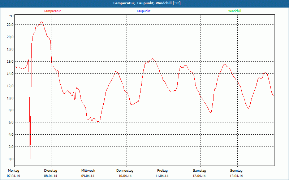Click the date 12.04.14
Screen dimensions: 289x180
coord(199,176)
